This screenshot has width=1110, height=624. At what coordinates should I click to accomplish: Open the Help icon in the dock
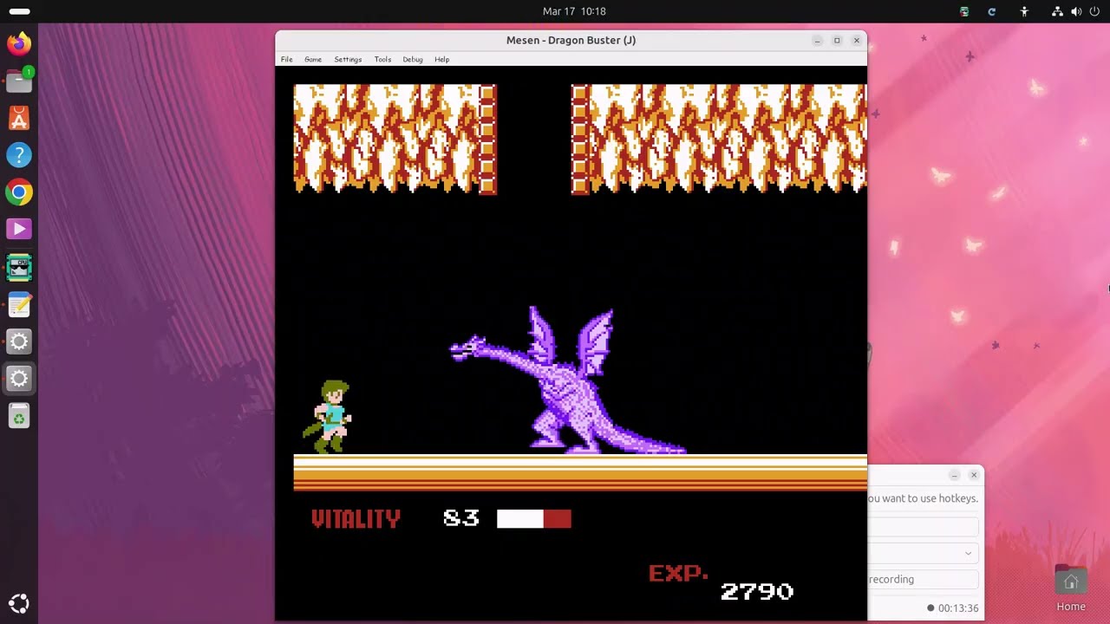tap(19, 155)
